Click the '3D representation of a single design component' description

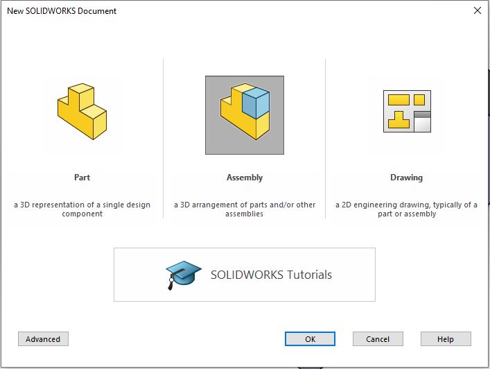82,209
